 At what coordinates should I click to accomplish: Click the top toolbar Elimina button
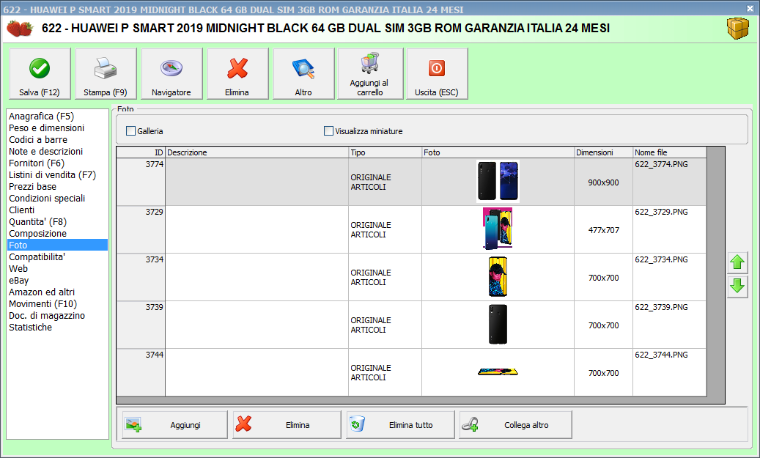237,74
